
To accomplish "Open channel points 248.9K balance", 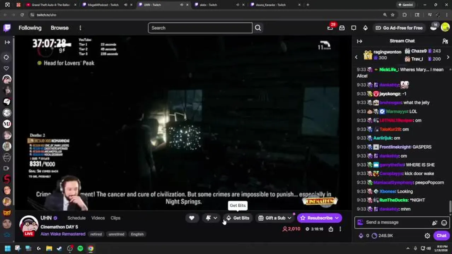I will pos(382,236).
